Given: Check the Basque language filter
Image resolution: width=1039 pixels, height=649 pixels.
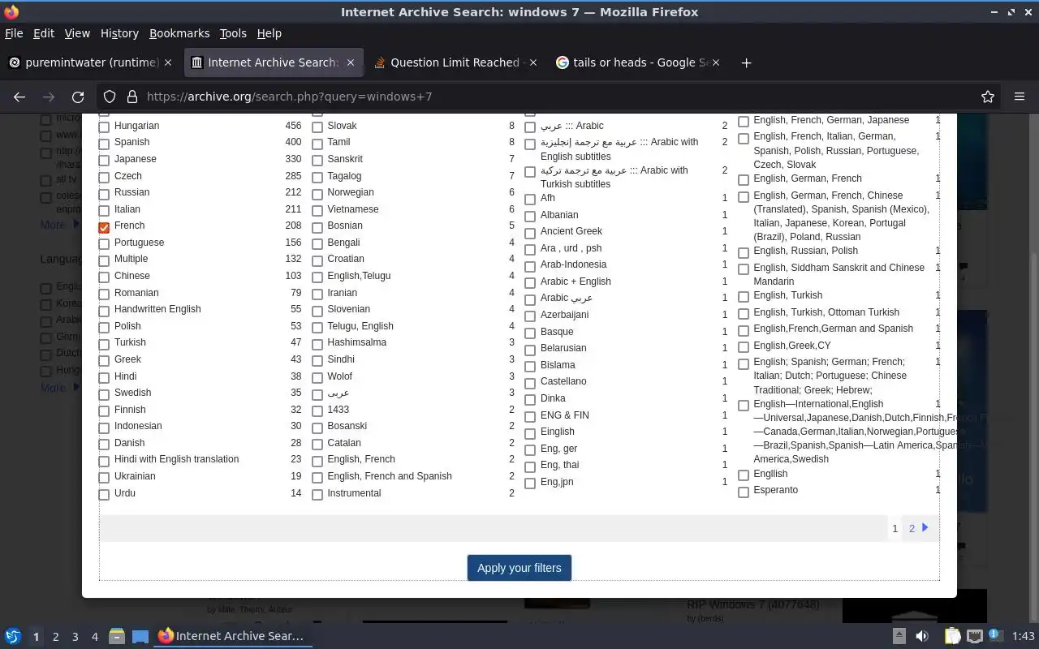Looking at the screenshot, I should tap(530, 333).
